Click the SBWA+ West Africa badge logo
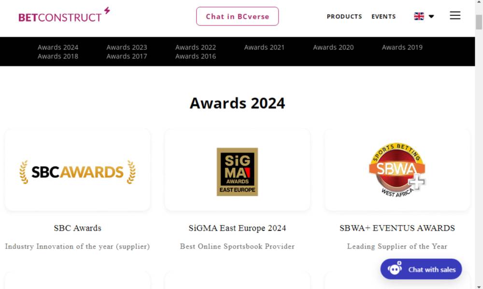This screenshot has width=483, height=289. [x=397, y=170]
